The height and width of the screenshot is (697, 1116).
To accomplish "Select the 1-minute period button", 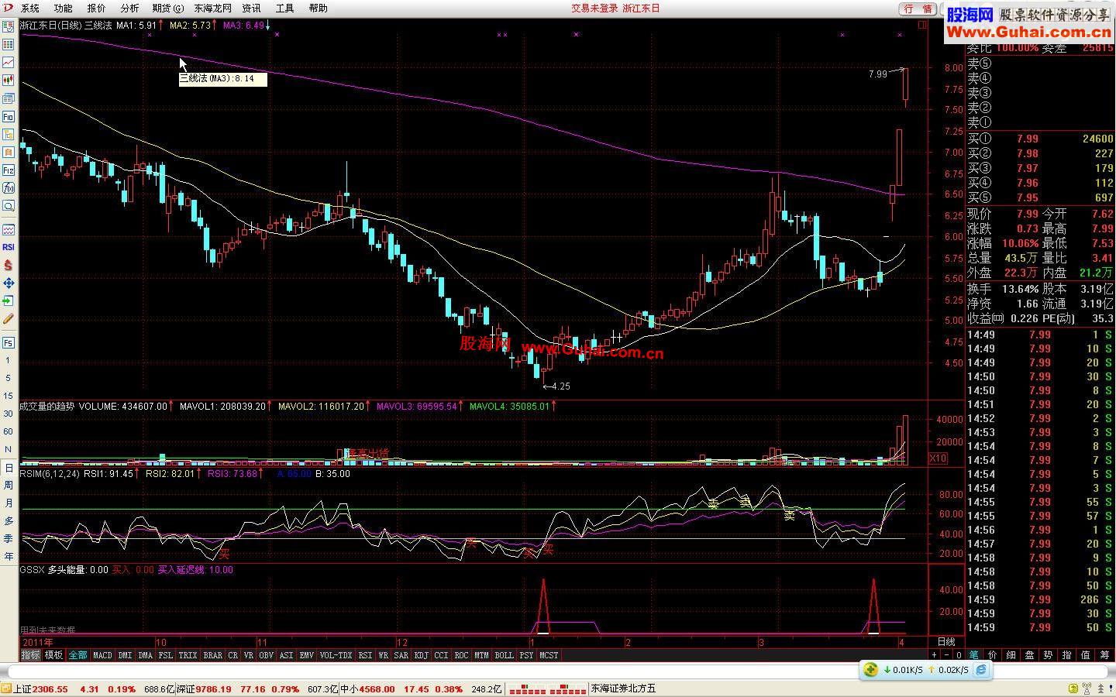I will tap(9, 360).
